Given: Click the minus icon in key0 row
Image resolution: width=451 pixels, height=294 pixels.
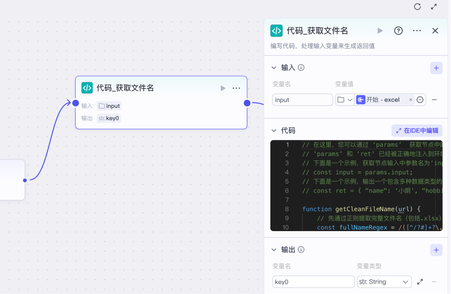Looking at the screenshot, I should (434, 282).
